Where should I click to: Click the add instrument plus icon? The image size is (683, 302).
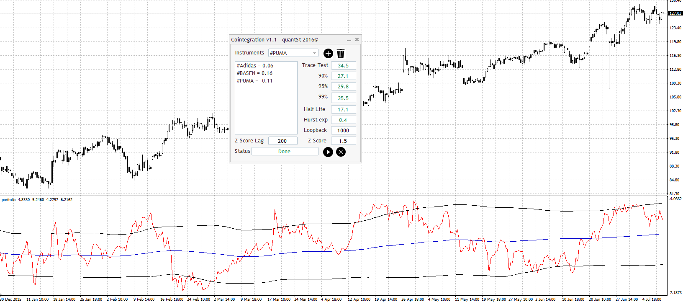(328, 53)
